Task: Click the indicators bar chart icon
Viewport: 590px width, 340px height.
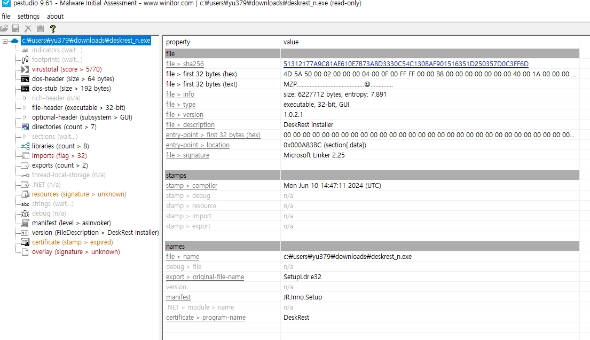Action: point(25,50)
